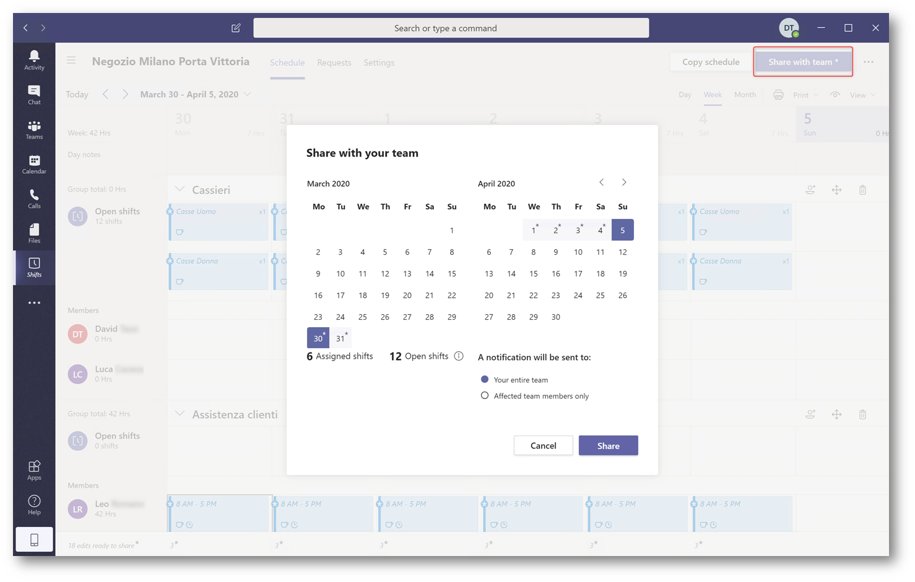
Task: Select the Sunday 5 day column header
Action: (x=842, y=124)
